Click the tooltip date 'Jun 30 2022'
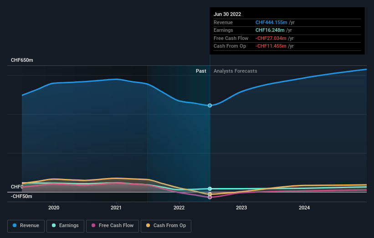The width and height of the screenshot is (374, 238). click(227, 14)
